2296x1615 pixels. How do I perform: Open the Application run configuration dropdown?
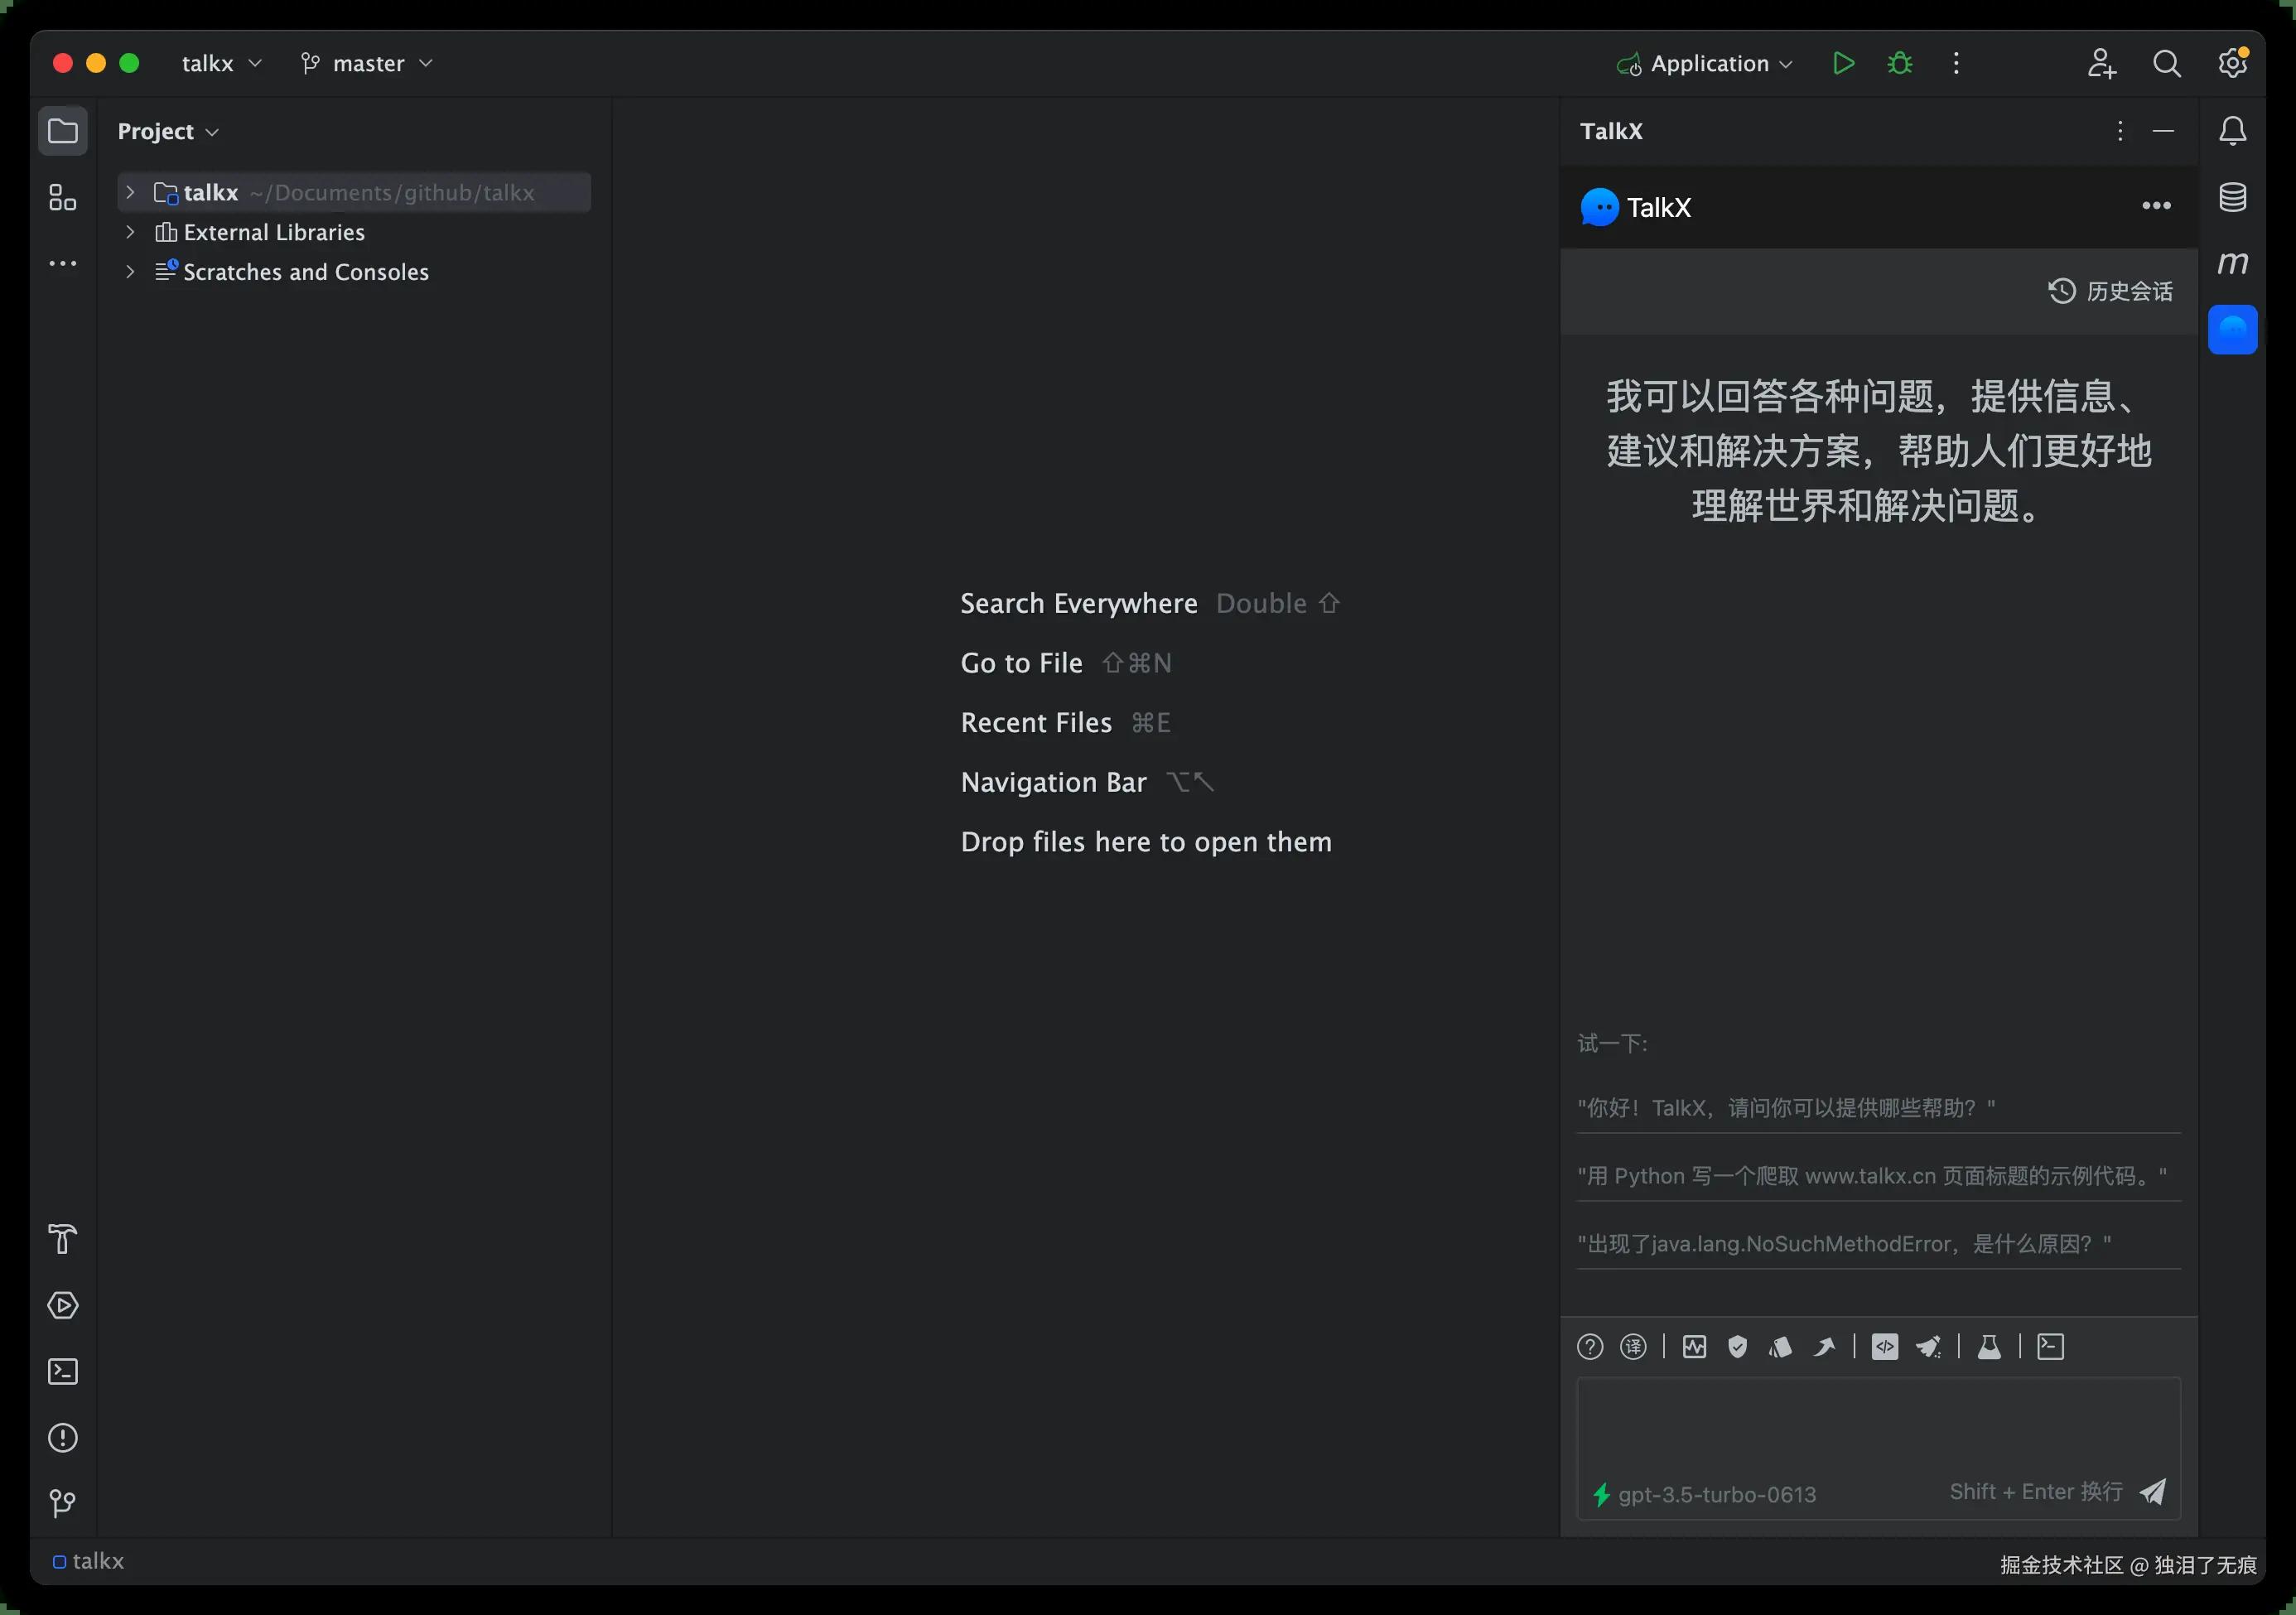pyautogui.click(x=1704, y=63)
